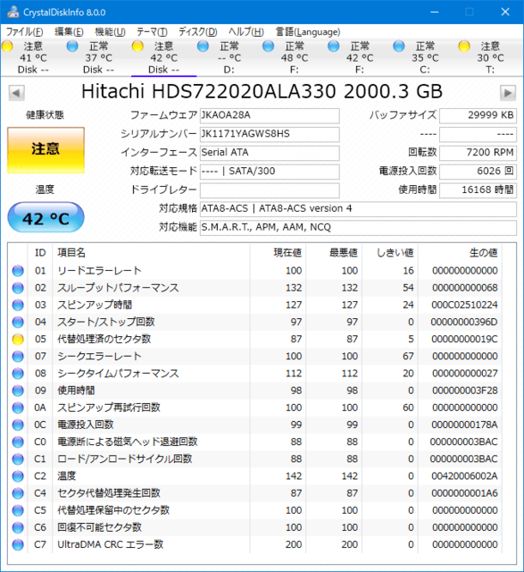Screen dimensions: 524x572
Task: Select the yellow caution disk at 41 °C
Action: point(7,46)
